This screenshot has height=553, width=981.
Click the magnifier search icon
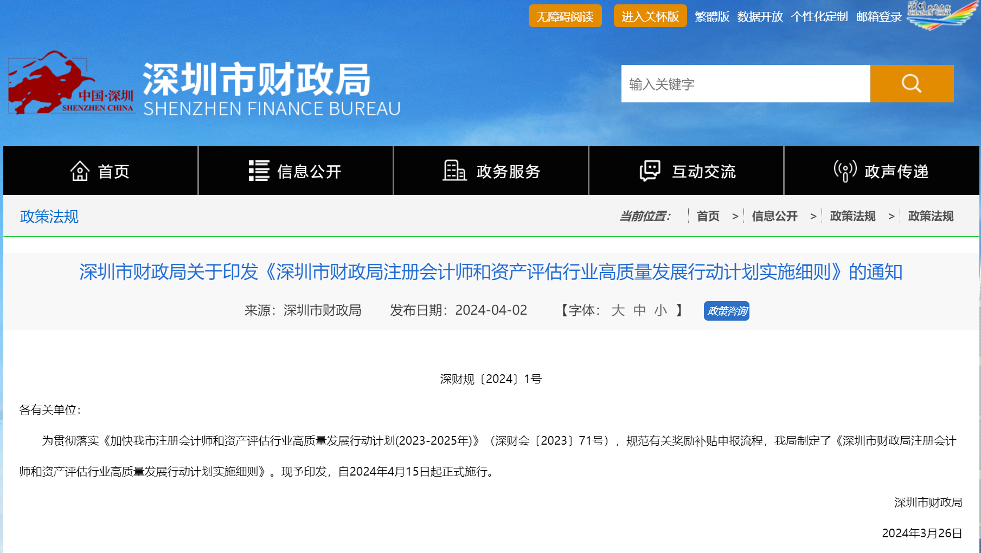pos(911,83)
